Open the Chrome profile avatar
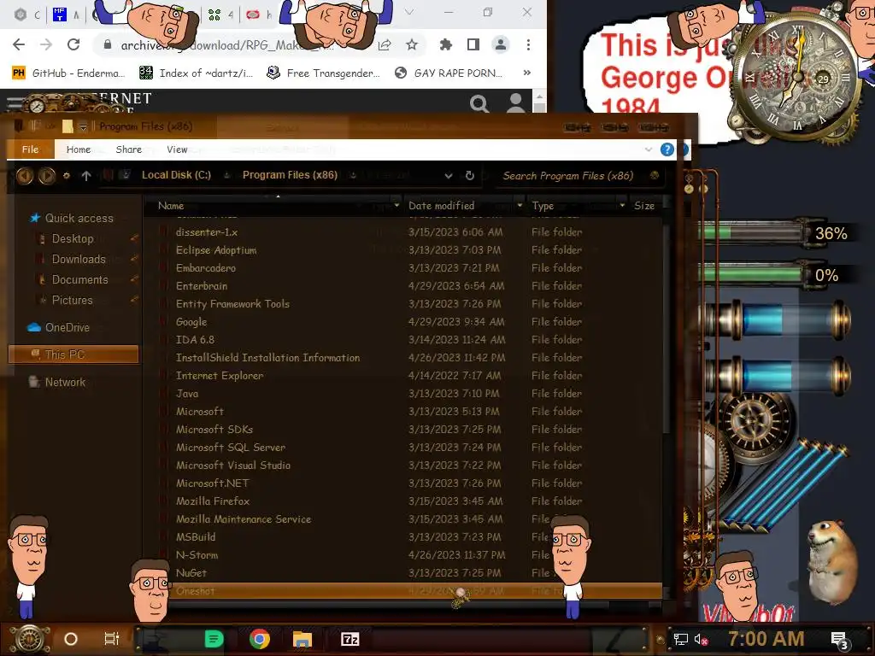The width and height of the screenshot is (875, 656). point(501,44)
